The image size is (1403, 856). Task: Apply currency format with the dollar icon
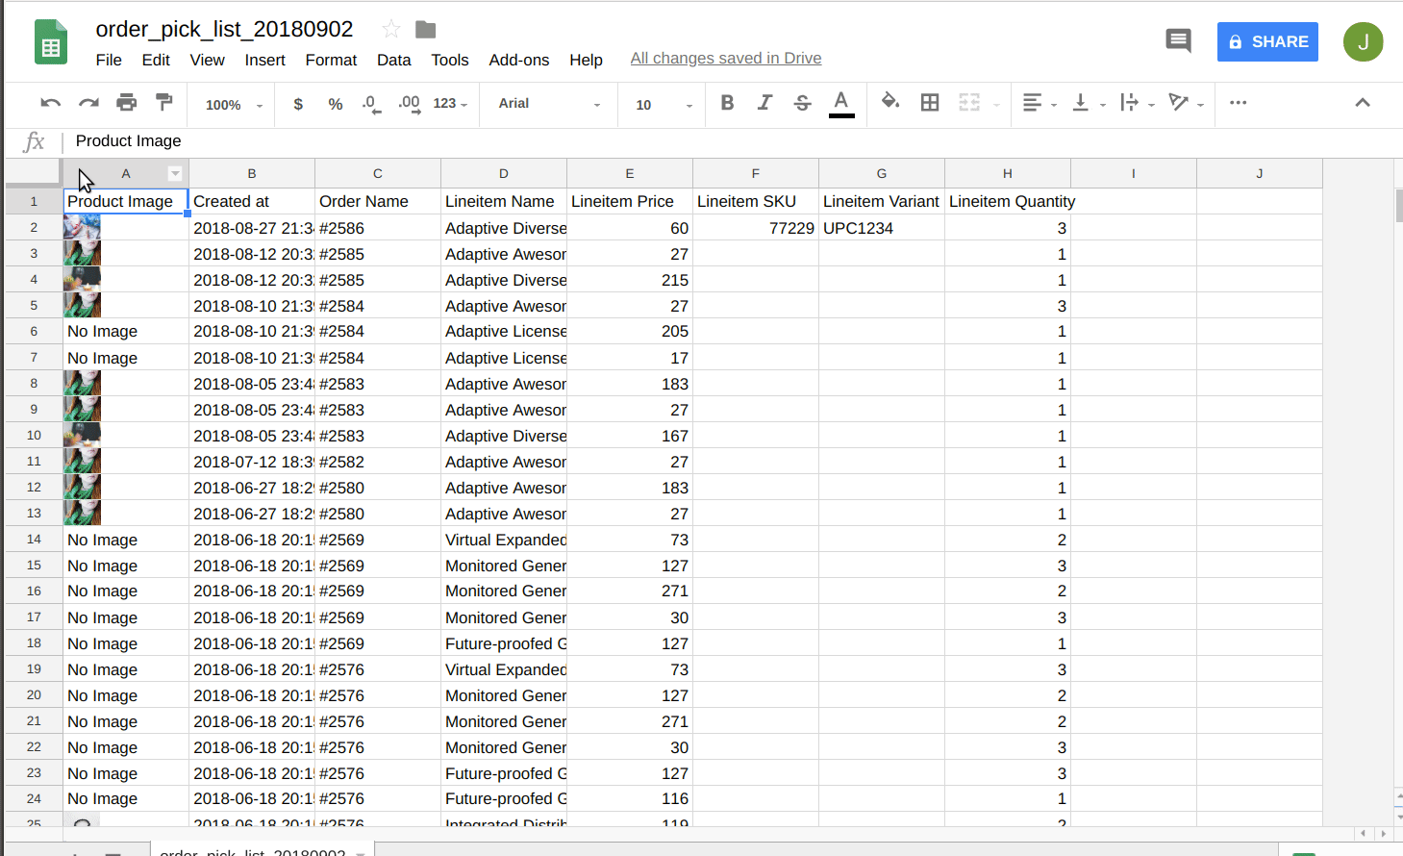[297, 103]
